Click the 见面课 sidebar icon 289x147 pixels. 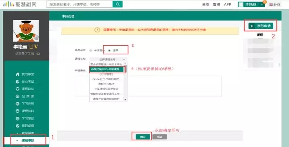(x=17, y=96)
